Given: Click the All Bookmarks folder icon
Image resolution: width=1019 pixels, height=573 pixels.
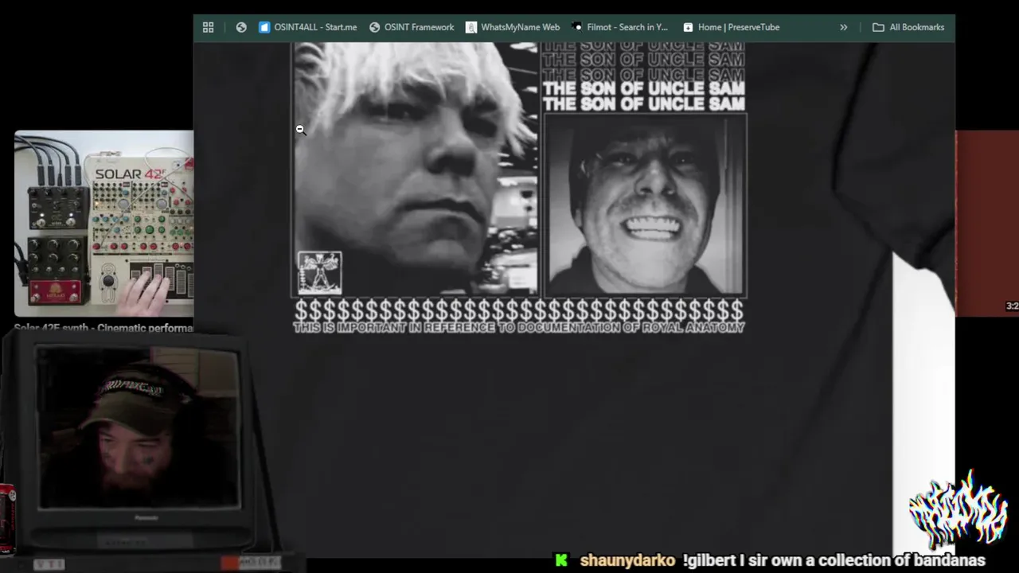Looking at the screenshot, I should 878,27.
